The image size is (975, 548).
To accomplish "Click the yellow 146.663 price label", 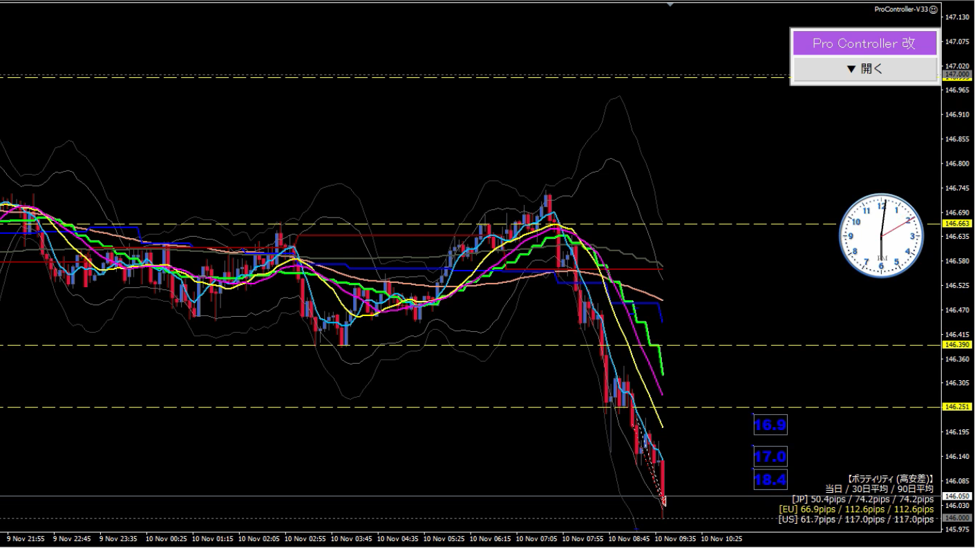I will pyautogui.click(x=958, y=224).
